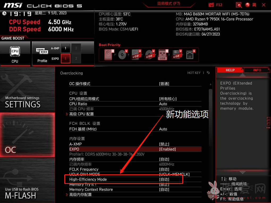
Task: Click the side panel collapse arrows
Action: pyautogui.click(x=268, y=128)
